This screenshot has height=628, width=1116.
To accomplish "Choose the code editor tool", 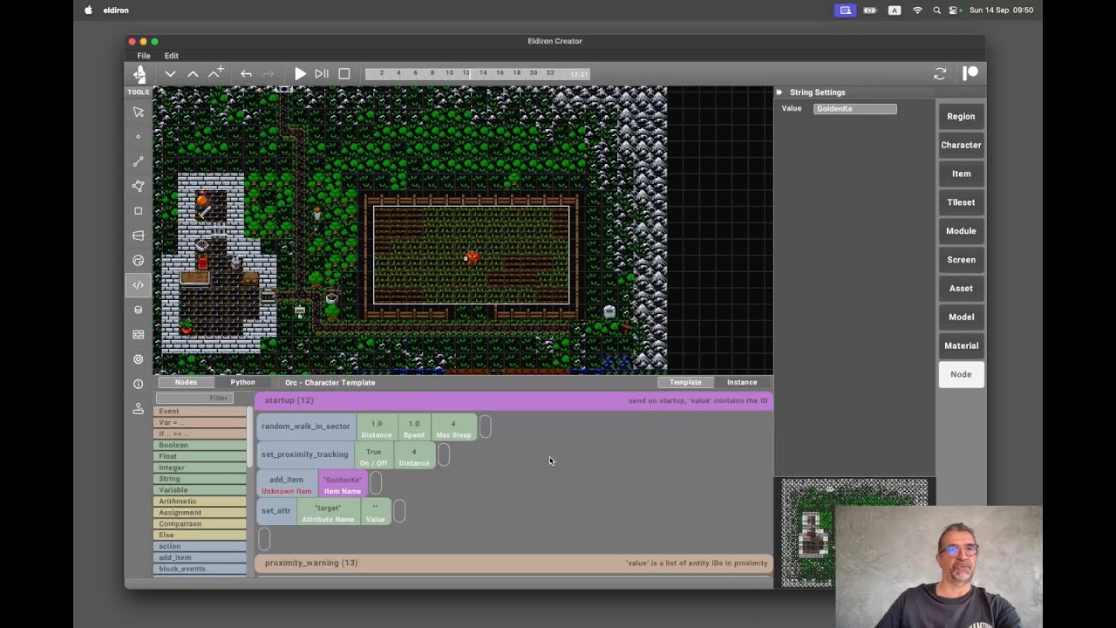I will click(x=138, y=285).
